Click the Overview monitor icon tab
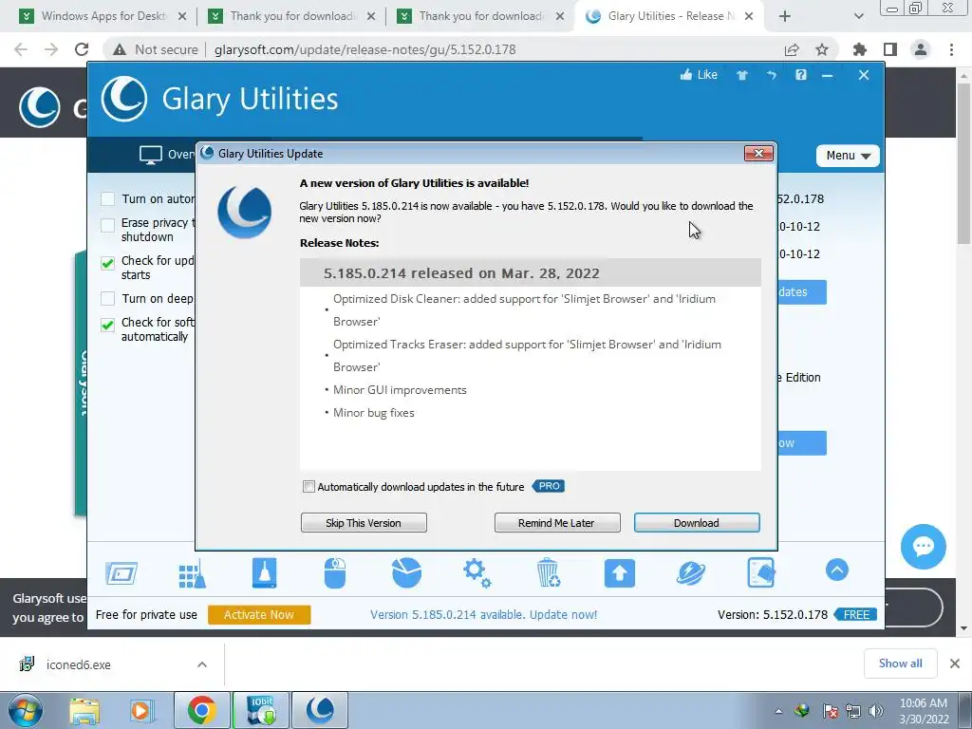 [150, 155]
